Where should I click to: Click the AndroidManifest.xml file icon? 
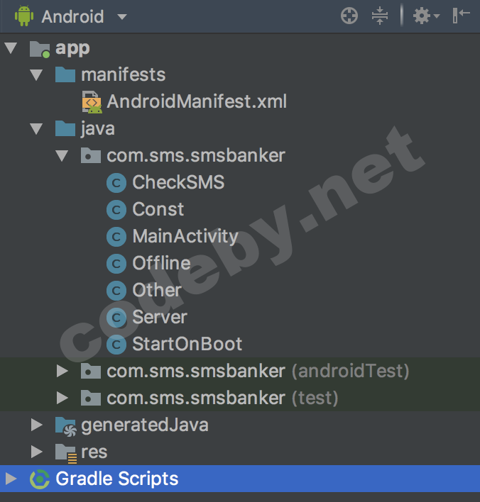click(x=92, y=102)
